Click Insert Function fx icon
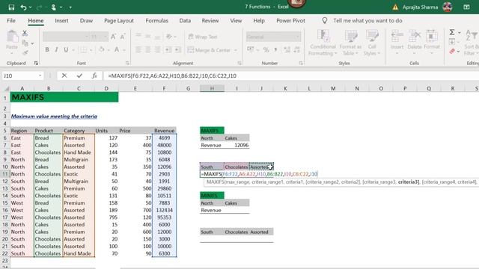 [94, 75]
